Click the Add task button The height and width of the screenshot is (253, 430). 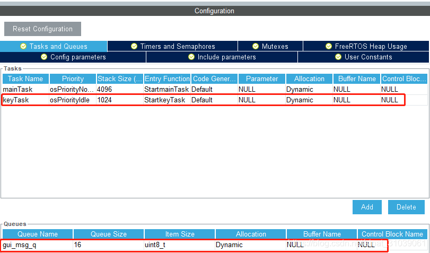pyautogui.click(x=367, y=207)
